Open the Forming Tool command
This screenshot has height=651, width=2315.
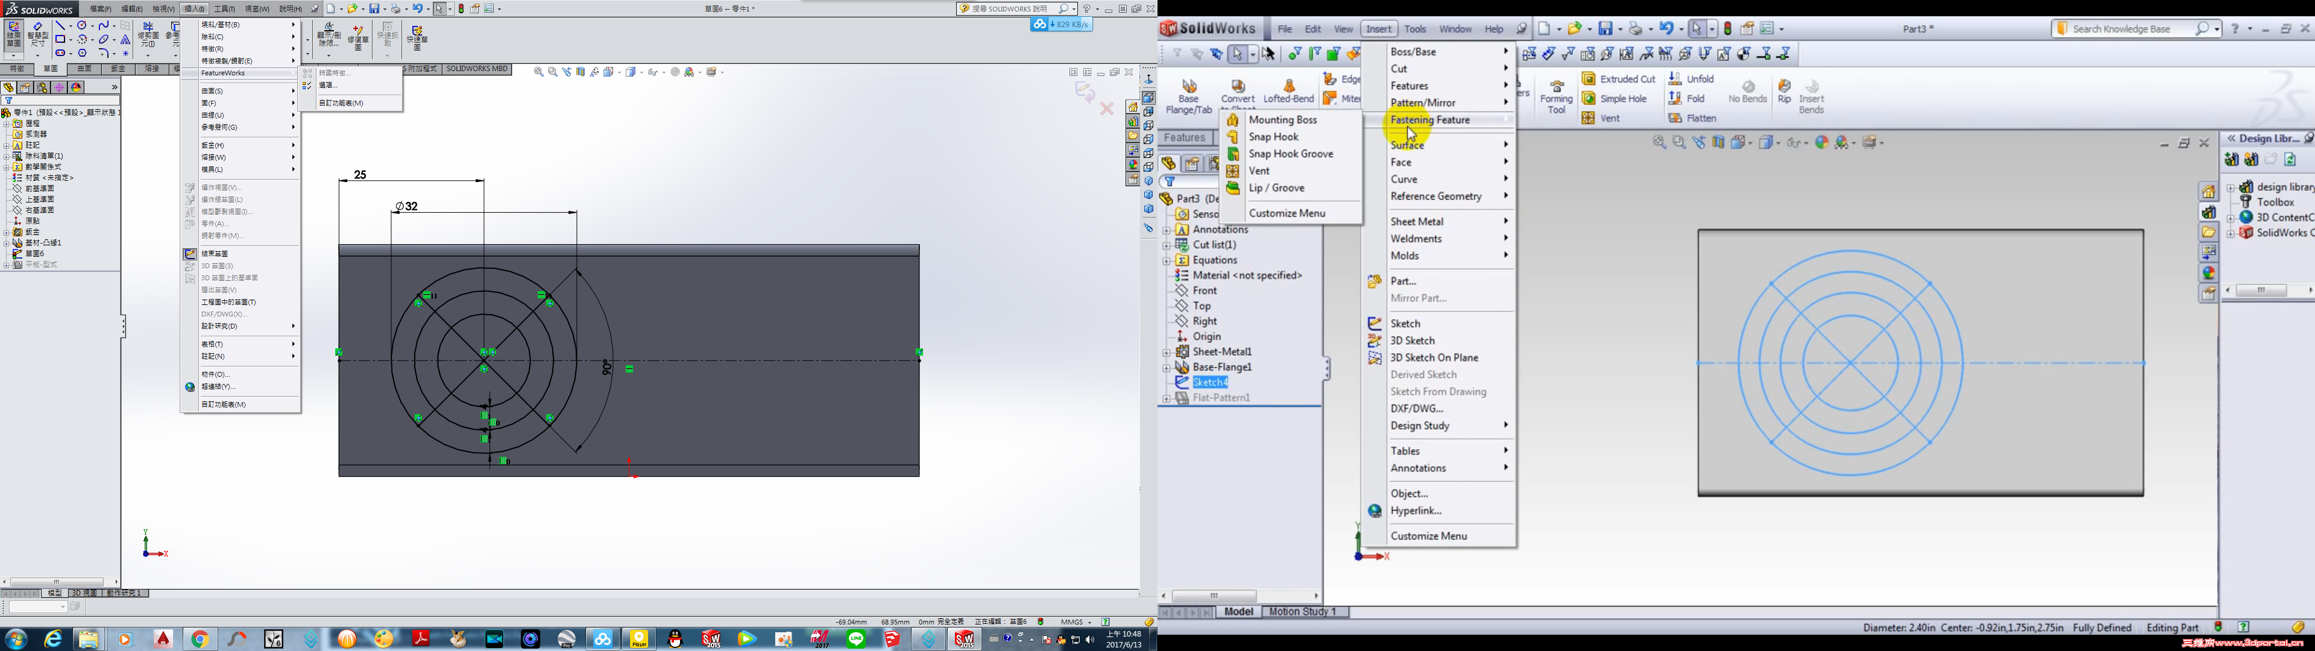point(1557,95)
